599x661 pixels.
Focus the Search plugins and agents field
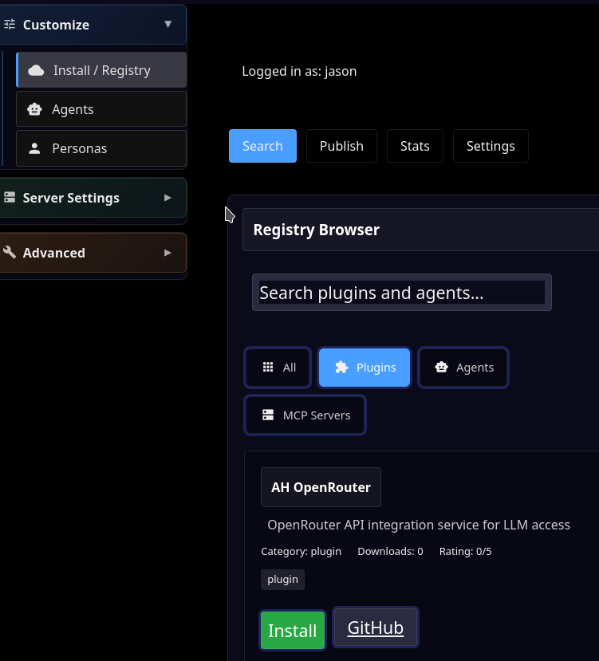click(x=401, y=293)
